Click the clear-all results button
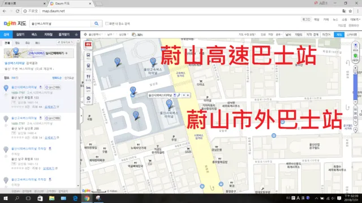 [66, 42]
